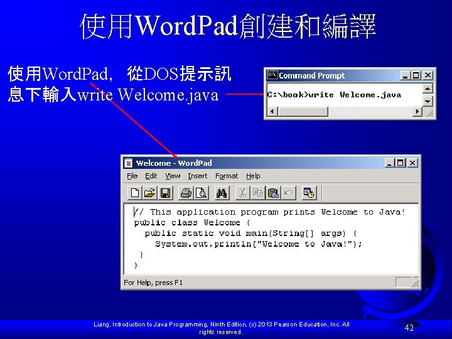Click the comment line starting "// This application"
This screenshot has height=339, width=452.
[269, 212]
